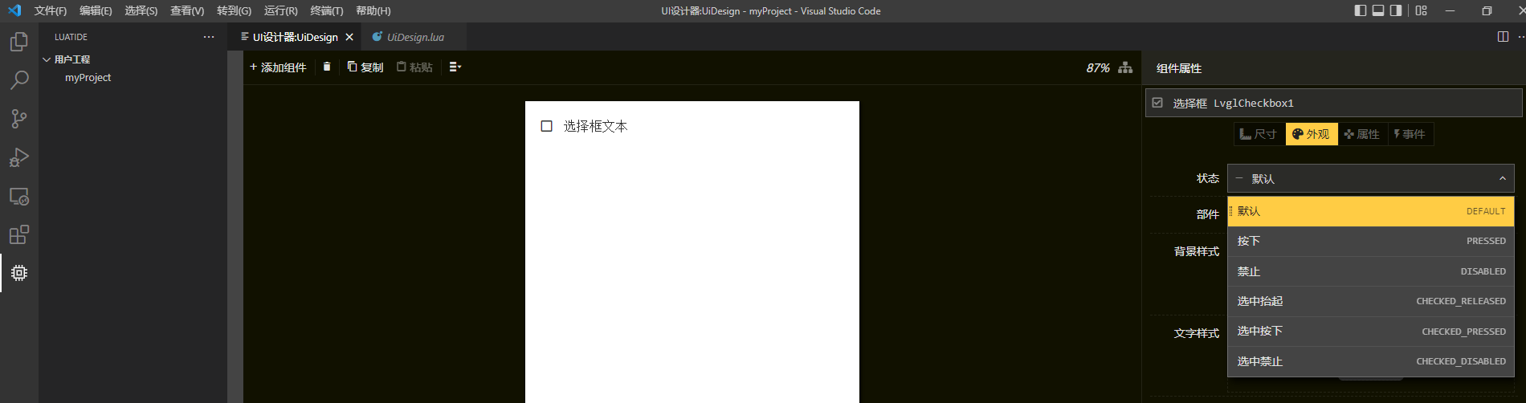Viewport: 1526px width, 403px height.
Task: Open Remote Explorer view
Action: click(19, 196)
